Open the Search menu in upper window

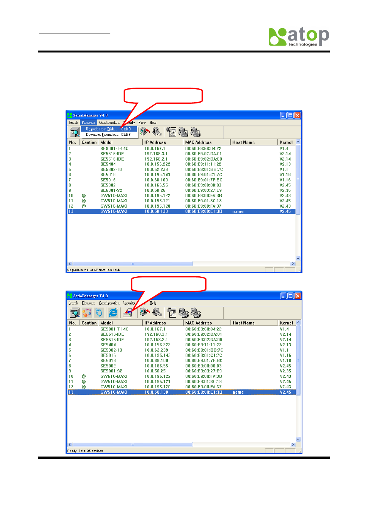pos(73,123)
